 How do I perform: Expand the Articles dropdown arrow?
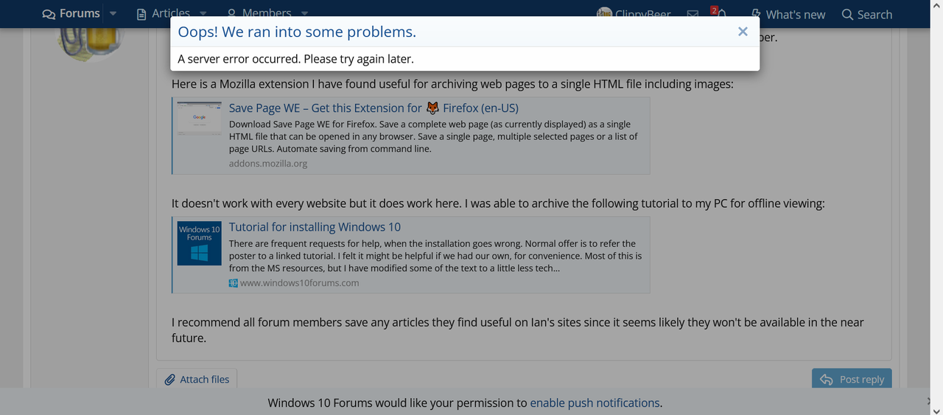point(203,14)
